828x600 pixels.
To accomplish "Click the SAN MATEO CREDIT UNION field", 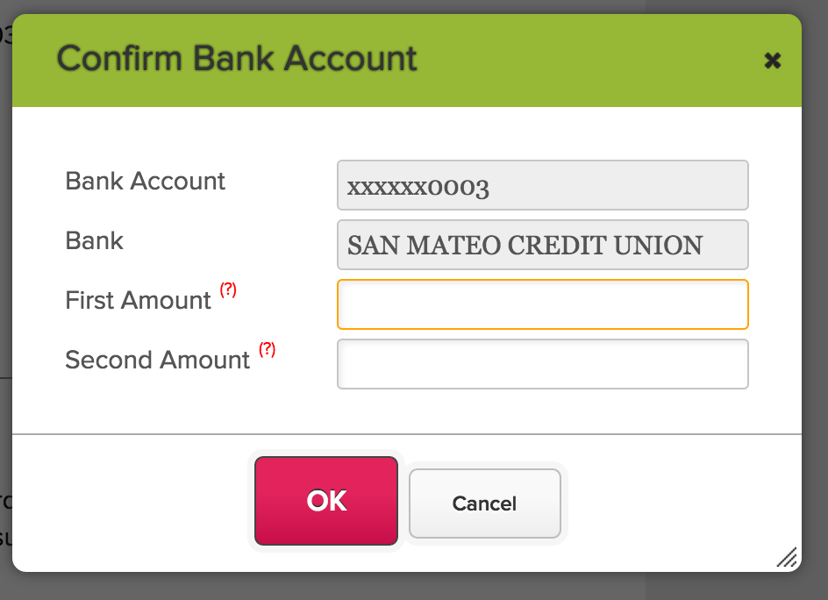I will tap(542, 245).
